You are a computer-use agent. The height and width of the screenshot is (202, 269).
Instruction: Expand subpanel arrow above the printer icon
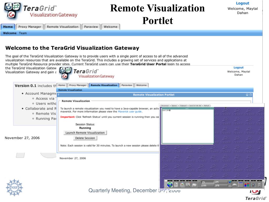point(234,181)
